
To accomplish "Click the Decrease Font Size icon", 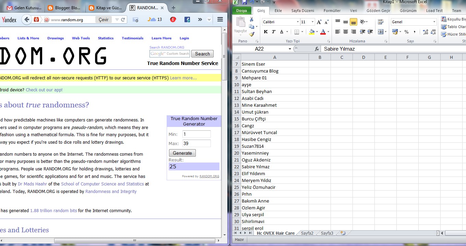I will click(326, 22).
